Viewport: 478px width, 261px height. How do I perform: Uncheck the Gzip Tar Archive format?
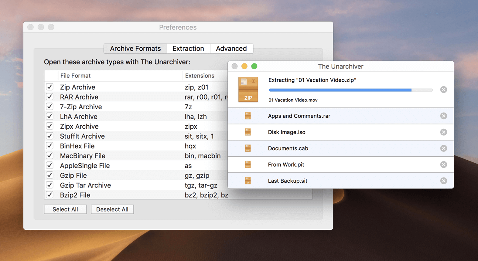point(50,185)
